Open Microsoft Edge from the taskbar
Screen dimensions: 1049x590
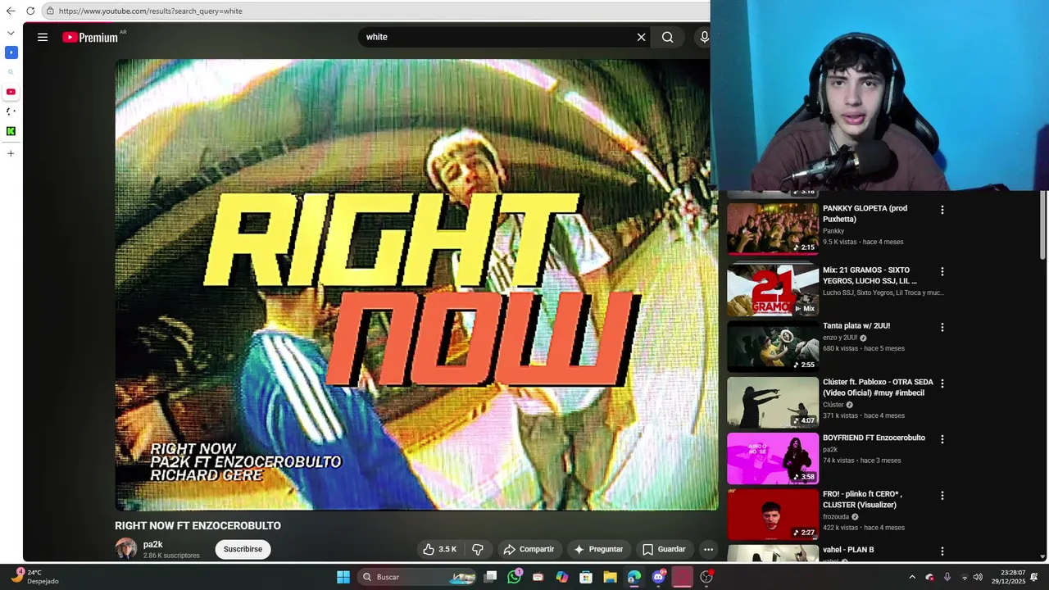[634, 577]
